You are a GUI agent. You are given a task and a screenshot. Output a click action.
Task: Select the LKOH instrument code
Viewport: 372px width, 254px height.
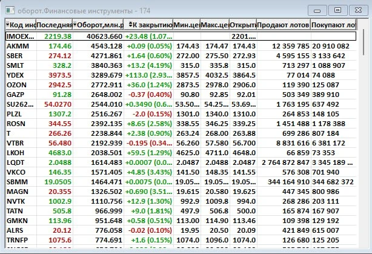pos(15,153)
